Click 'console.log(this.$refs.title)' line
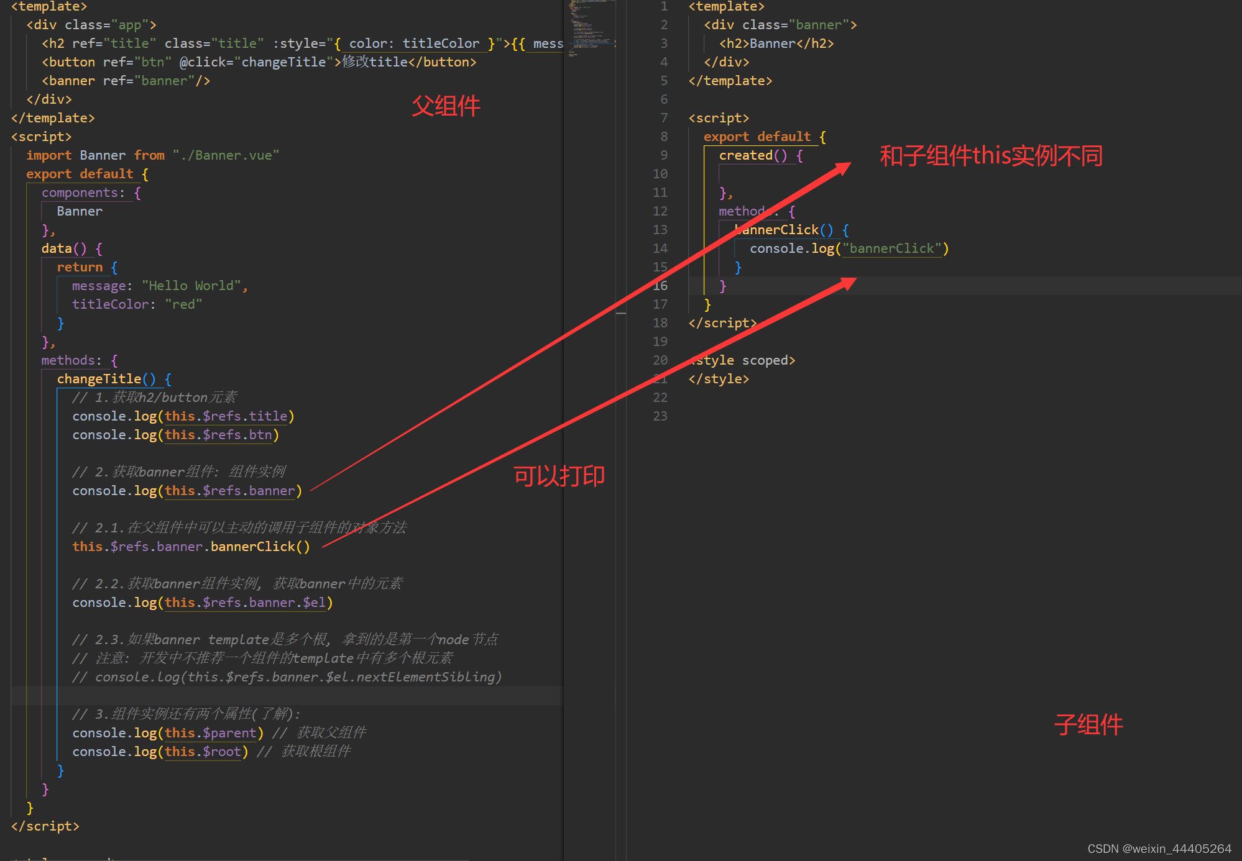 183,416
